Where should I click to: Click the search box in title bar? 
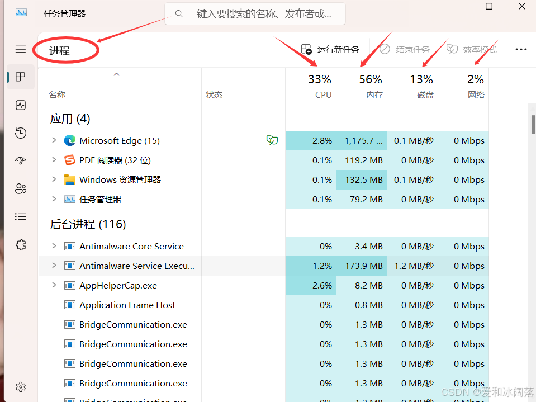[255, 13]
